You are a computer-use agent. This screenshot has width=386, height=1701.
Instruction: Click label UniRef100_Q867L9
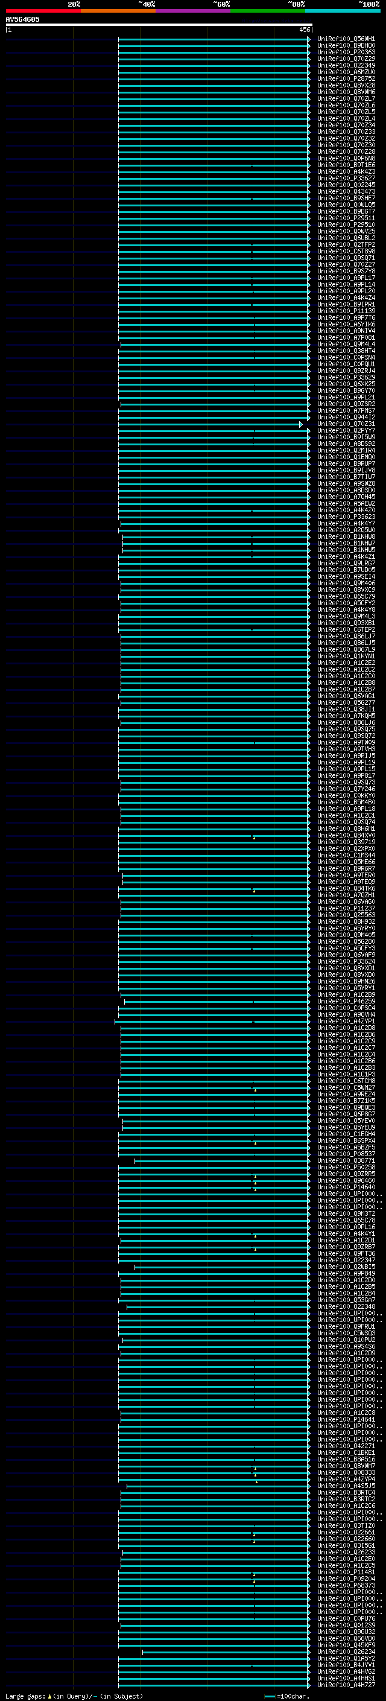(x=346, y=650)
